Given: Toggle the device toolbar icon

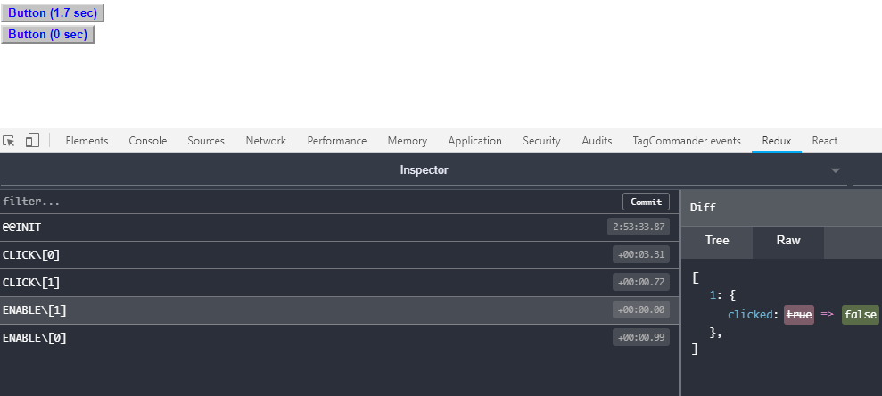Looking at the screenshot, I should [x=32, y=141].
